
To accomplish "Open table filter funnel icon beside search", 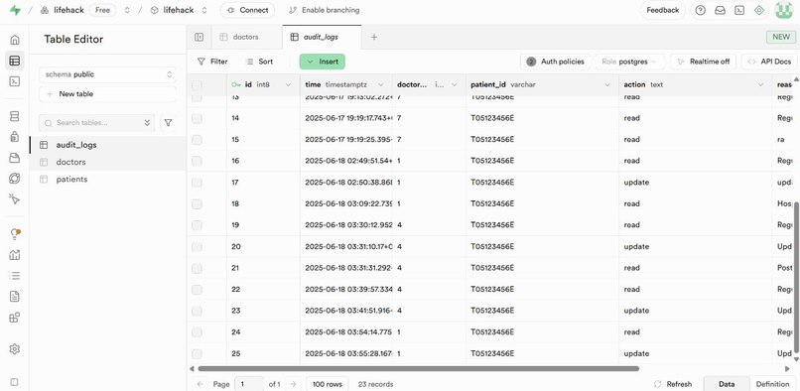I will (168, 122).
